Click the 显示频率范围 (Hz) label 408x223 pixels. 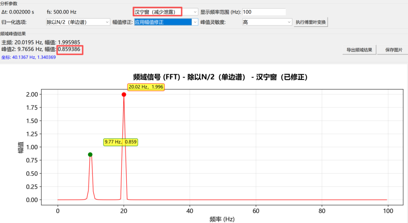pyautogui.click(x=221, y=12)
